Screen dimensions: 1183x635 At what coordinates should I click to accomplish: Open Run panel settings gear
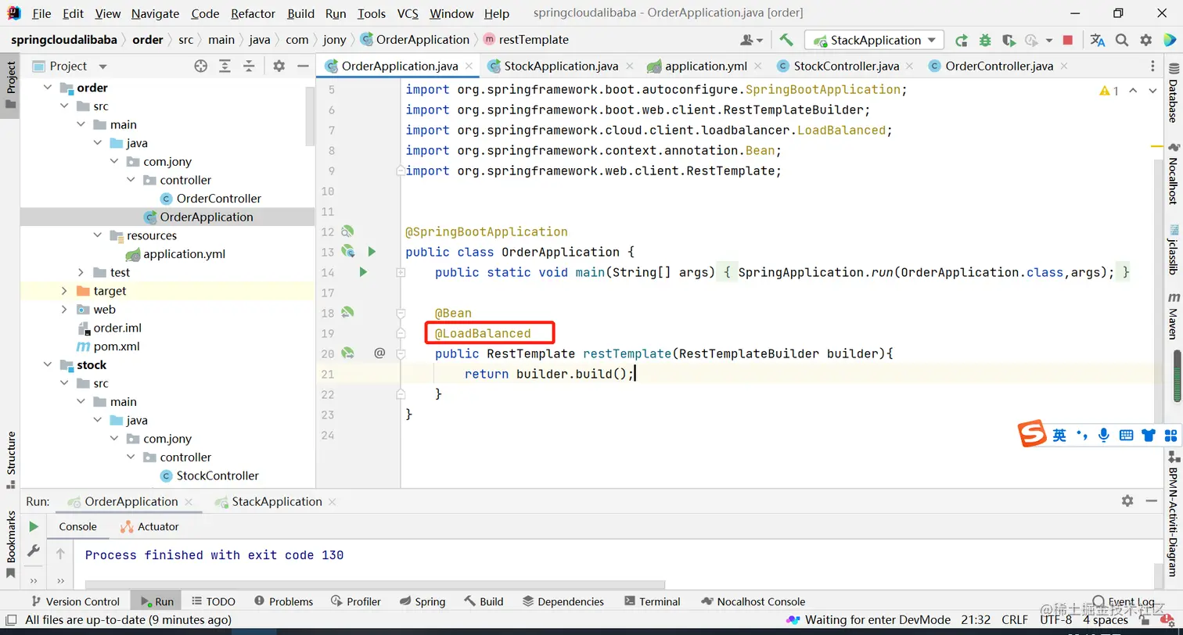(1127, 501)
